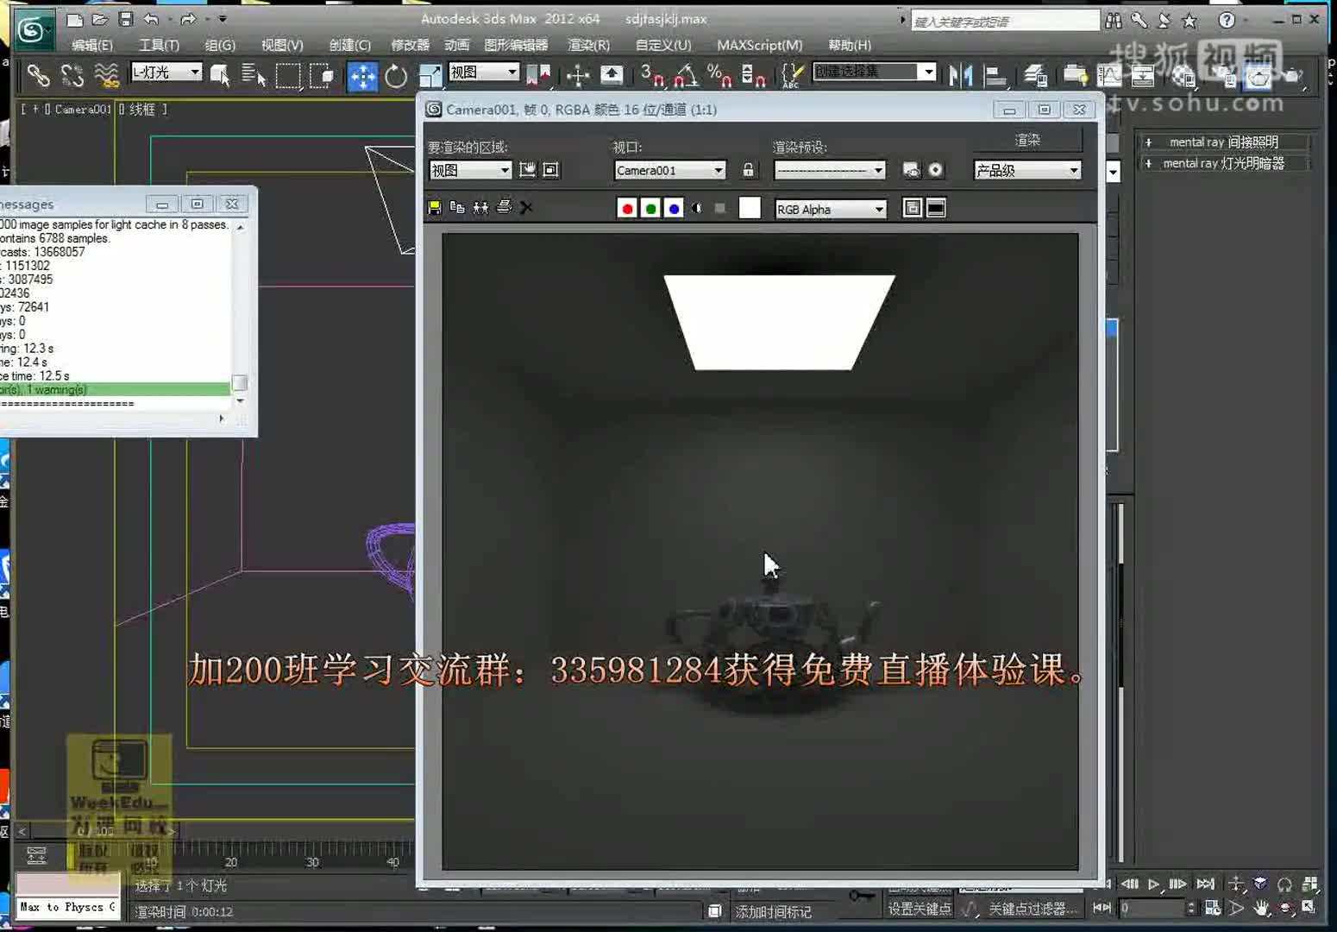
Task: Toggle the green channel display
Action: pyautogui.click(x=650, y=208)
